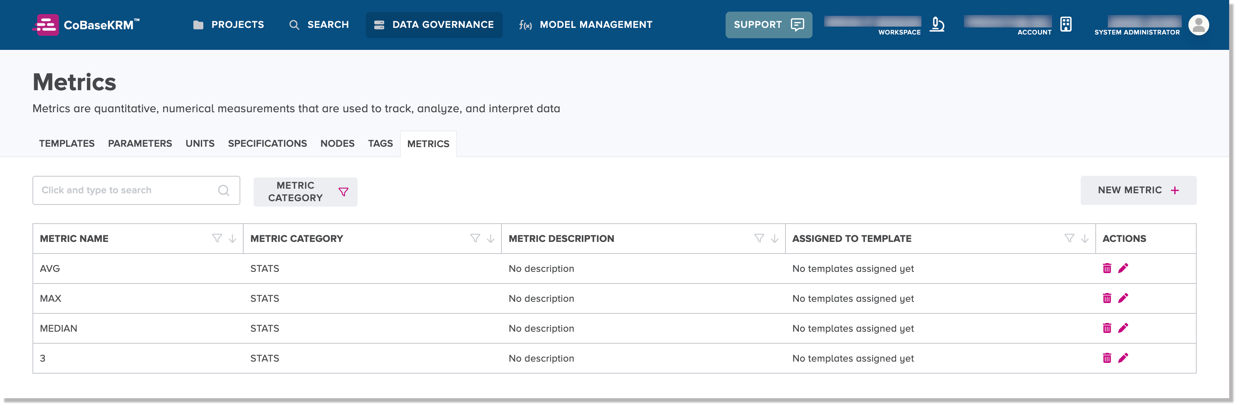Switch to the Nodes tab
This screenshot has height=404, width=1235.
[x=338, y=143]
